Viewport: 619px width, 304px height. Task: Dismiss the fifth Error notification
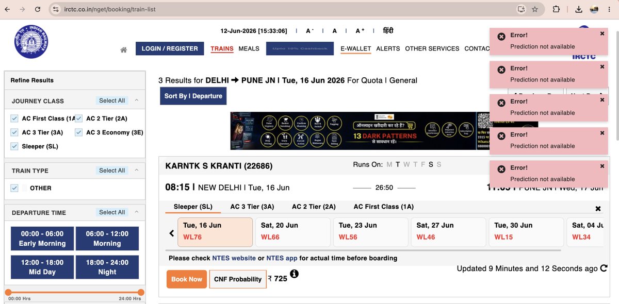(x=602, y=166)
